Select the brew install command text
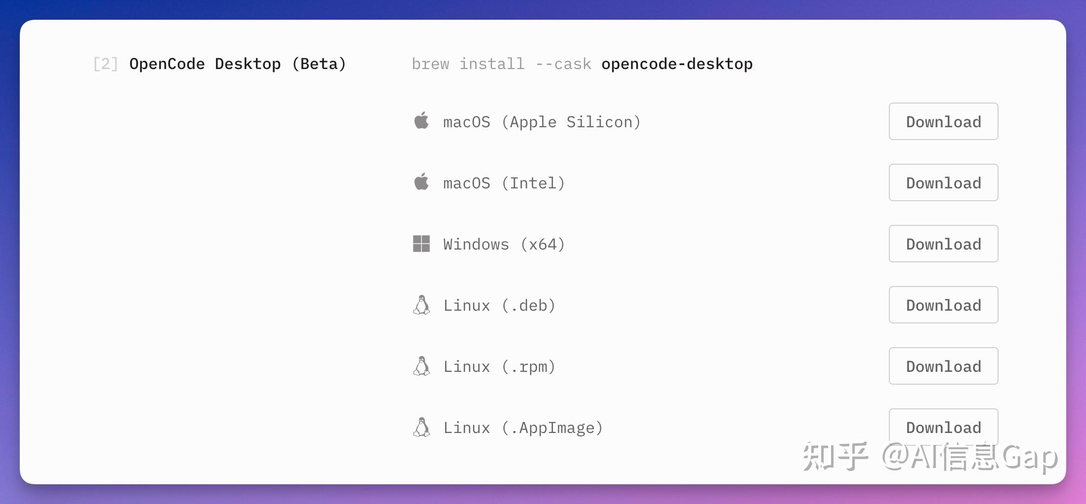The width and height of the screenshot is (1086, 504). pyautogui.click(x=501, y=64)
